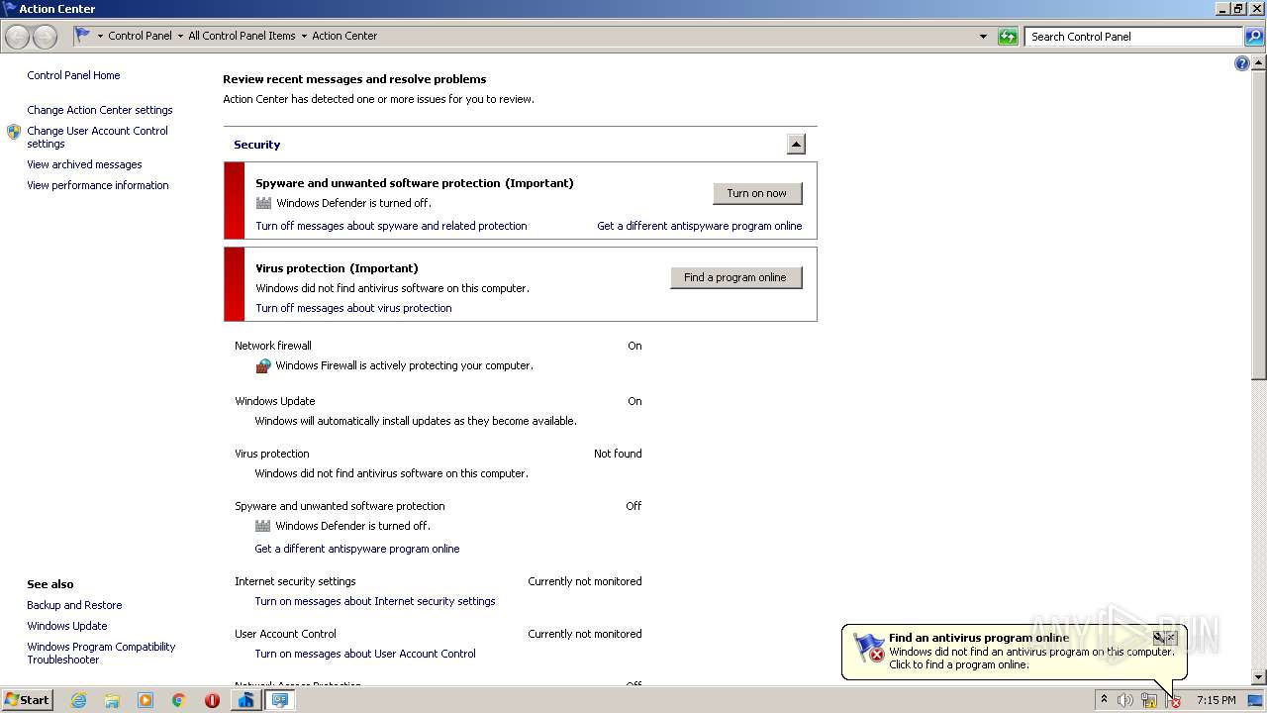
Task: Click the 'Not found' virus protection status
Action: [x=618, y=454]
